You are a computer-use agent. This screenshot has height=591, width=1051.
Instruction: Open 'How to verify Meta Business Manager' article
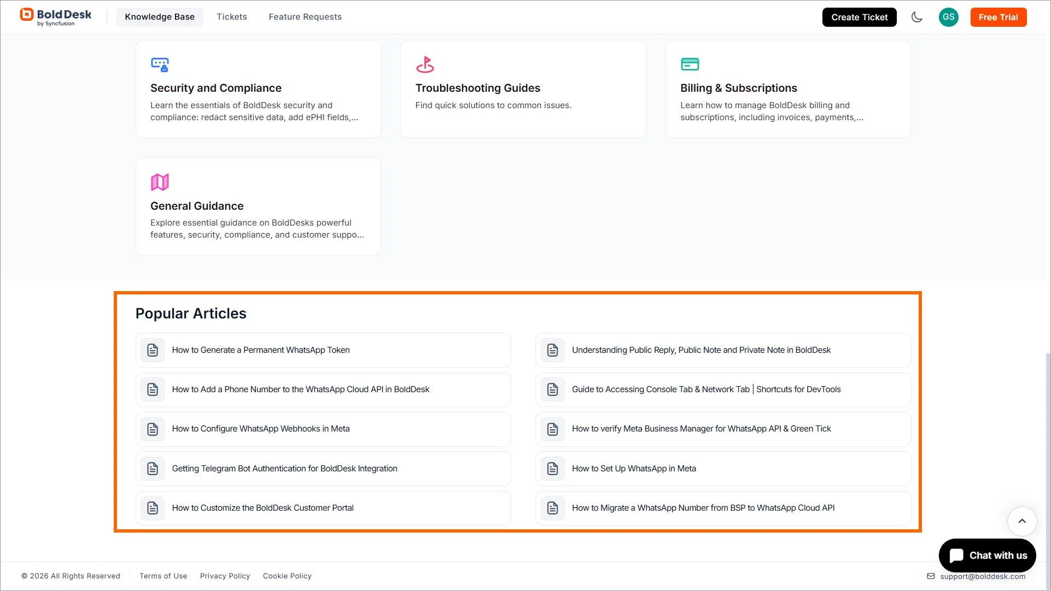pos(723,429)
